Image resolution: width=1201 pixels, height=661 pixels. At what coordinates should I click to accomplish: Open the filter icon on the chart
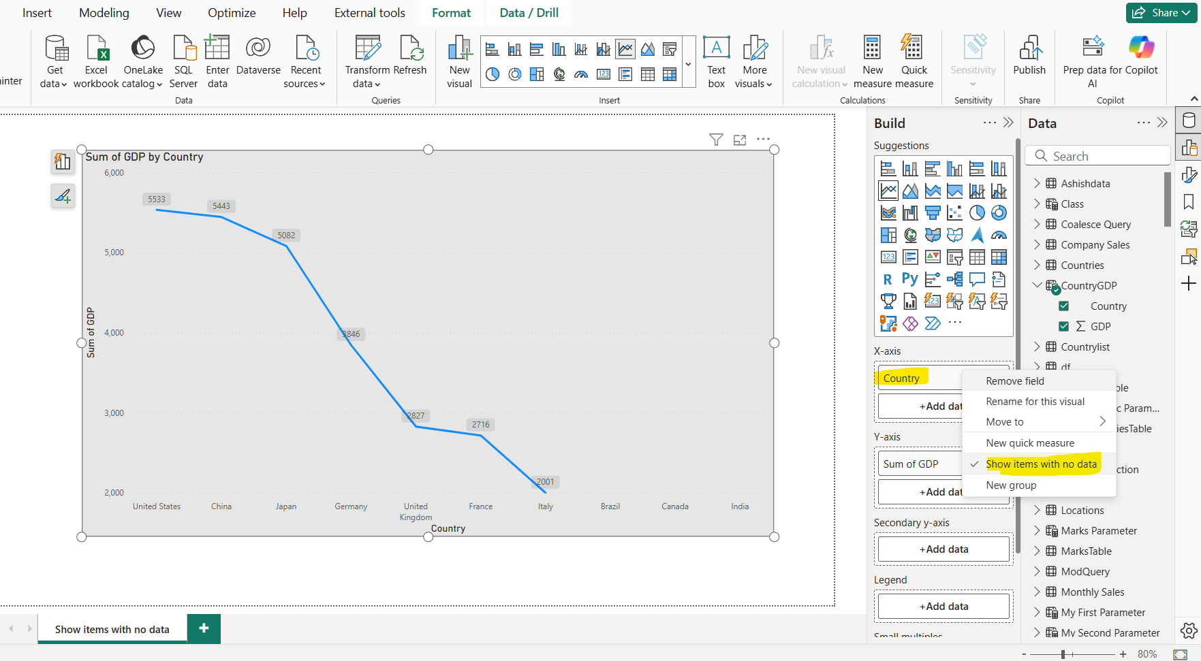point(716,139)
